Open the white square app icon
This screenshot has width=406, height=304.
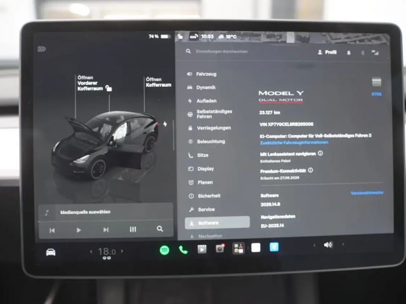coord(256,248)
